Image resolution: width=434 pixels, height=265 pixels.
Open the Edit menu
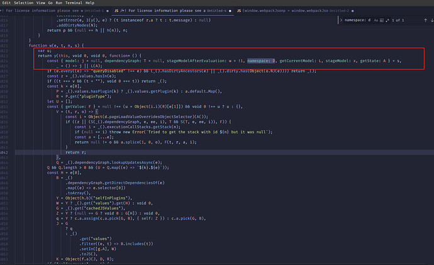pyautogui.click(x=6, y=3)
